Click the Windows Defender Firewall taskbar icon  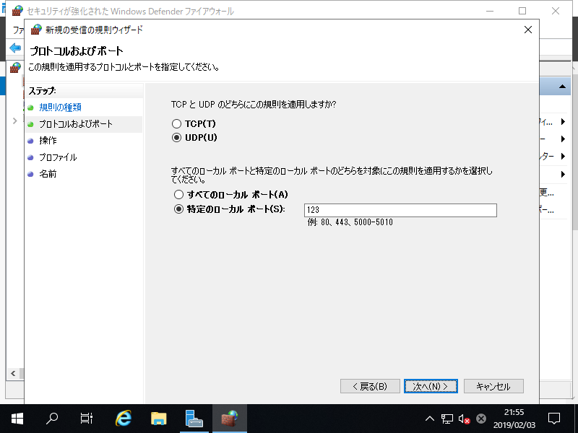230,418
